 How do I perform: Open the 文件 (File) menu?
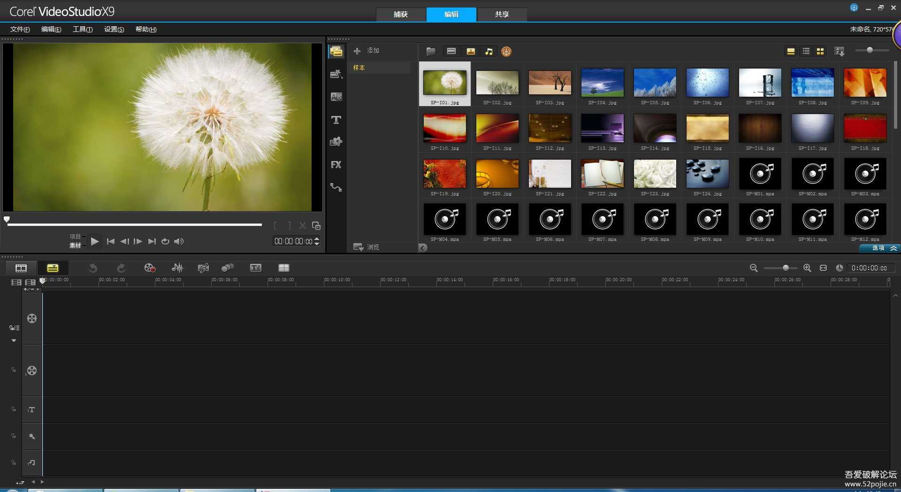coord(20,29)
